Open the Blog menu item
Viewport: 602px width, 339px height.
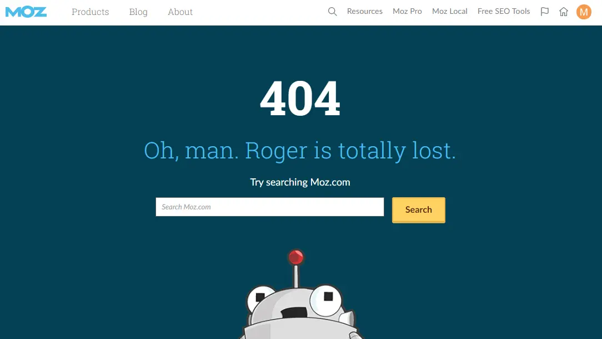[x=138, y=12]
